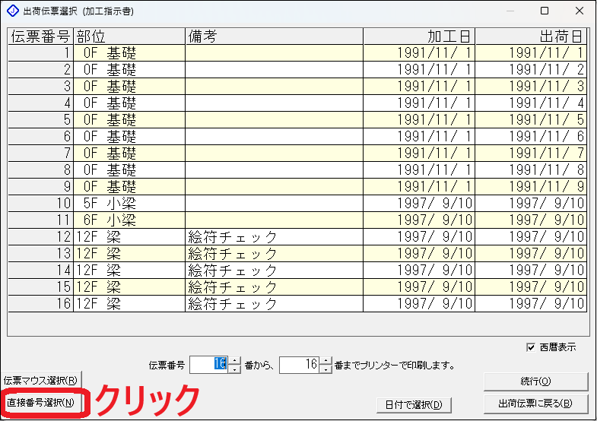Click the 伝票番号 column header
The width and height of the screenshot is (597, 421).
[x=40, y=36]
